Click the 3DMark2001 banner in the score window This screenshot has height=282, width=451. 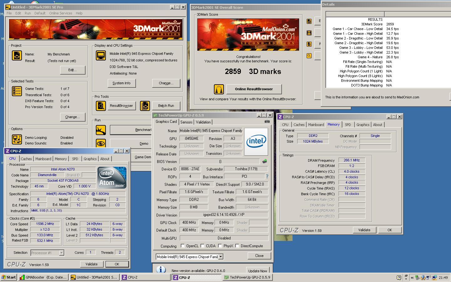[248, 34]
